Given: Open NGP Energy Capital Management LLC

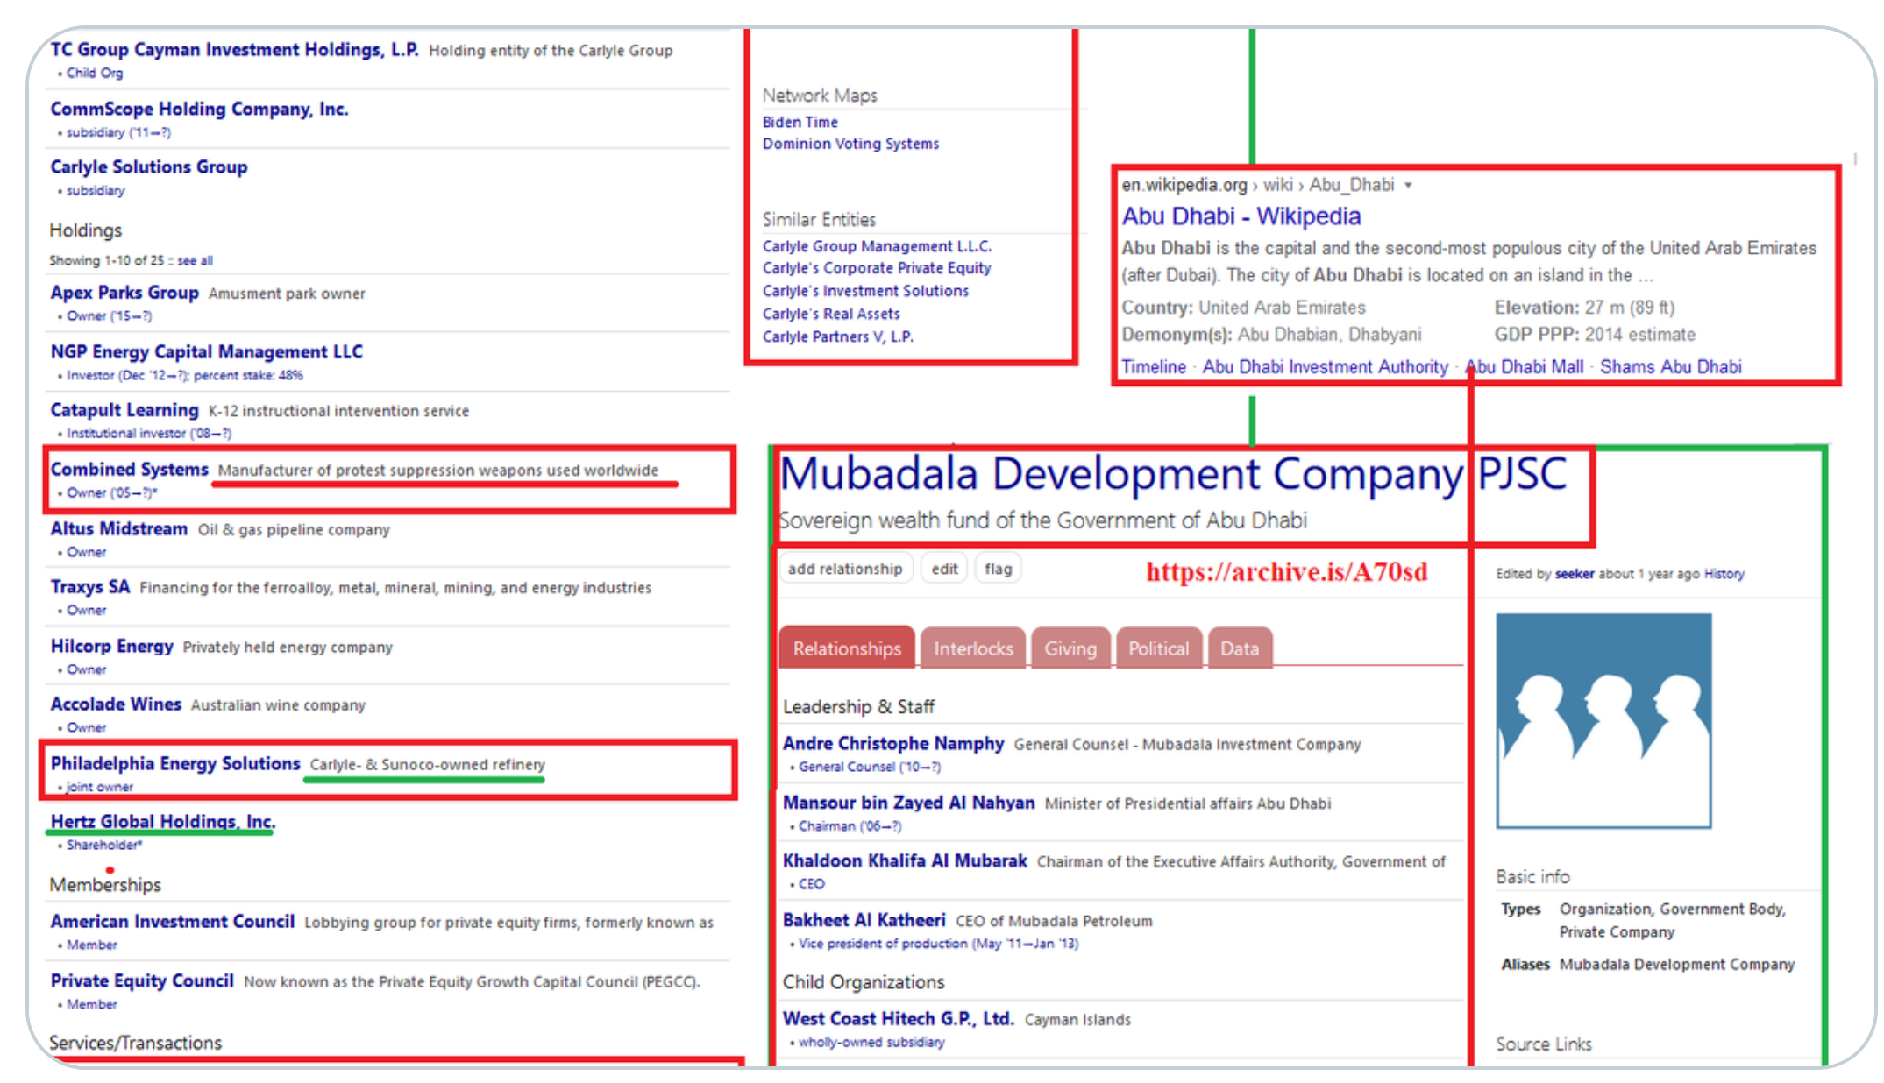Looking at the screenshot, I should coord(207,352).
